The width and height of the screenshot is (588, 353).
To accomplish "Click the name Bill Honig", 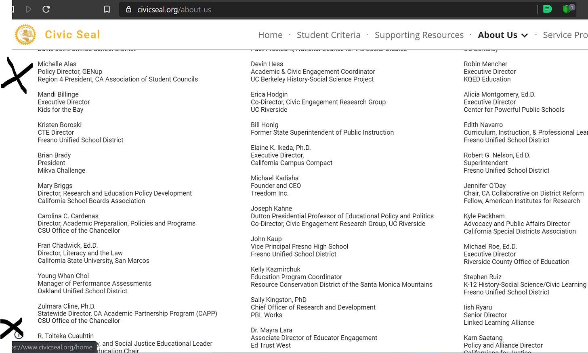I will [265, 125].
